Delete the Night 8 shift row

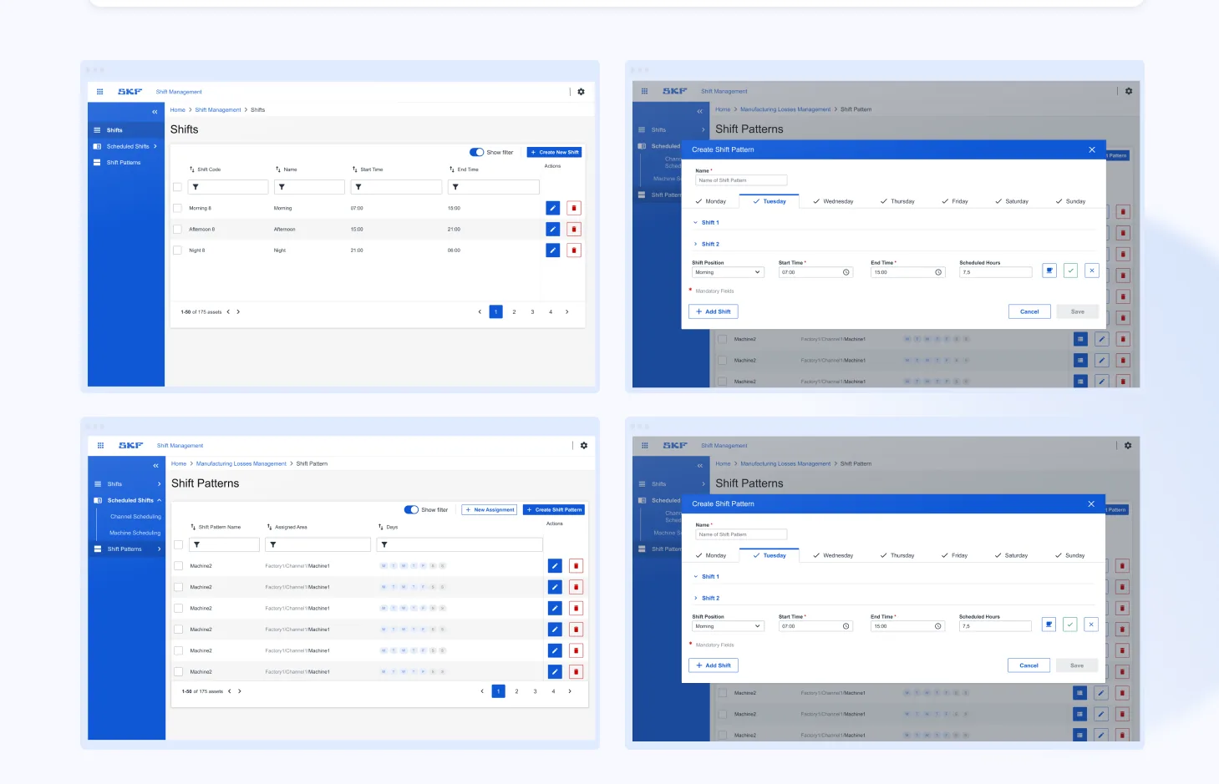pos(574,250)
